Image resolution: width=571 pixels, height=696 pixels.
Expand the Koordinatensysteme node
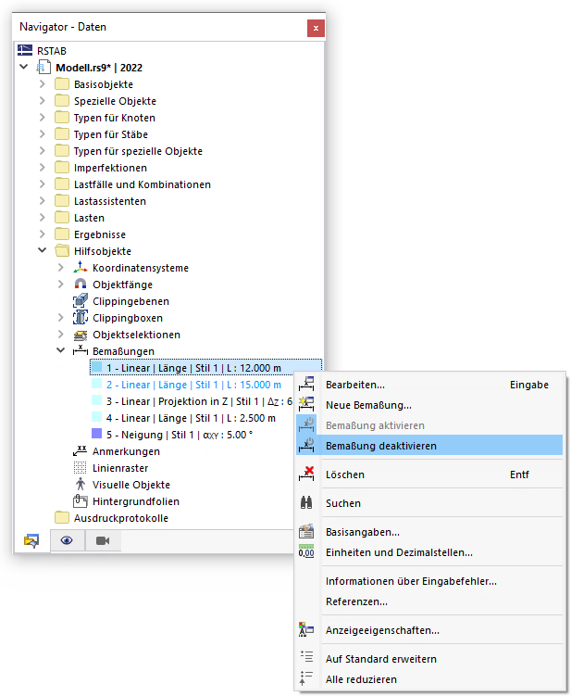click(x=61, y=268)
